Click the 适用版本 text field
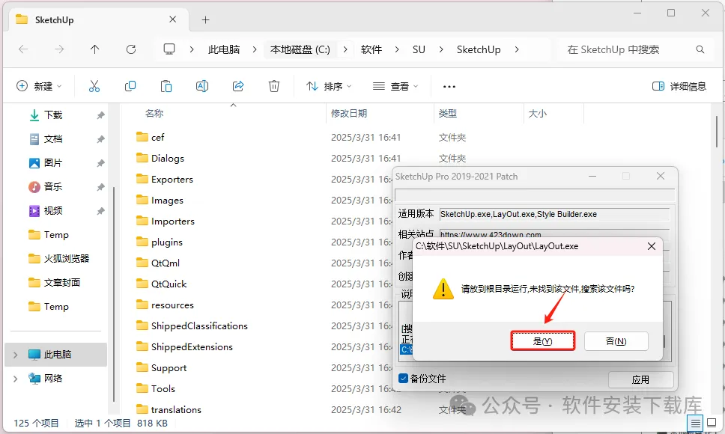Image resolution: width=725 pixels, height=434 pixels. coord(554,214)
